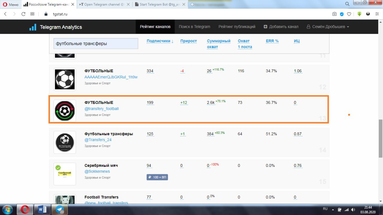
Task: Click the total reach value 384
Action: tap(210, 134)
